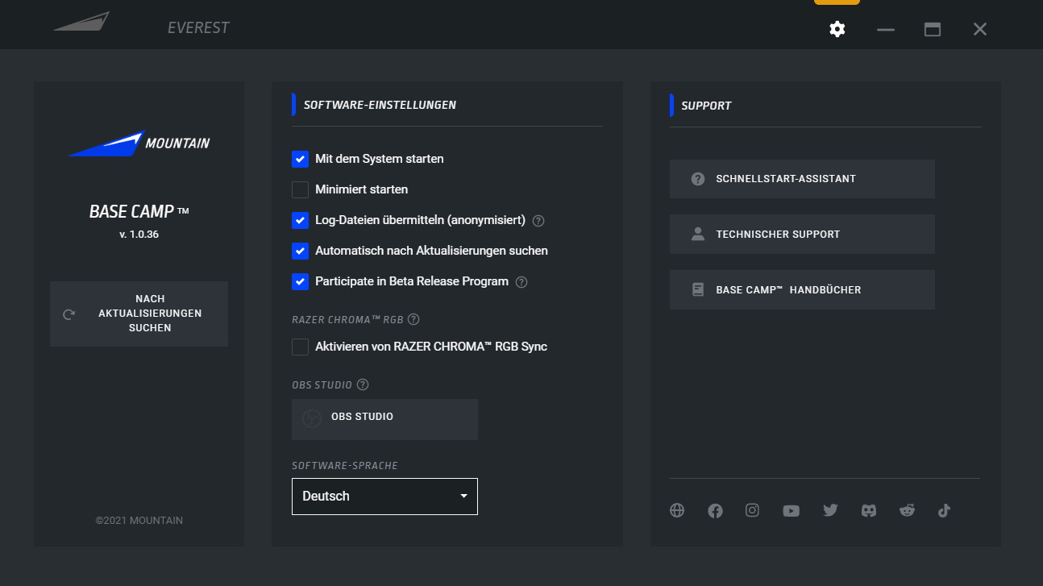
Task: Open the Discord social icon
Action: pyautogui.click(x=869, y=510)
